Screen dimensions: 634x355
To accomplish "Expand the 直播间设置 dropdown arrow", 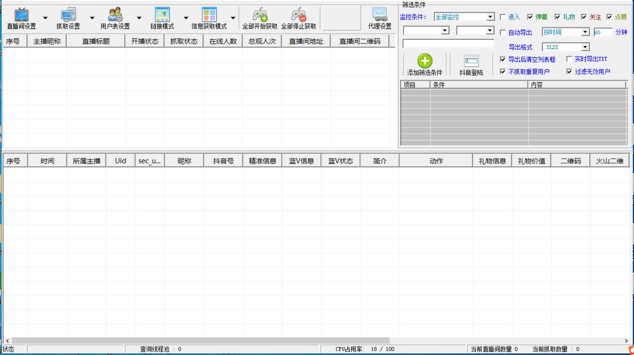I will point(45,18).
